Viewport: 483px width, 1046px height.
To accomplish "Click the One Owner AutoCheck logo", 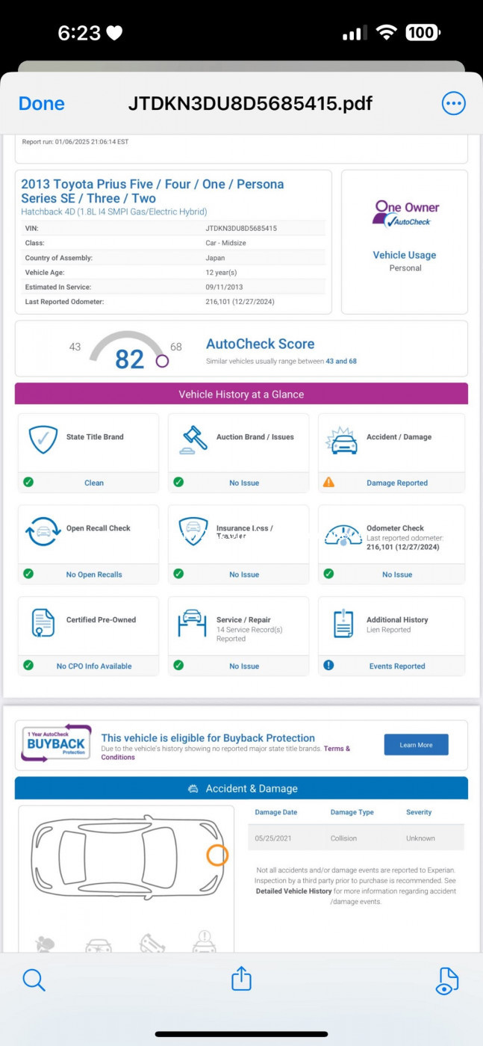I will [x=405, y=214].
